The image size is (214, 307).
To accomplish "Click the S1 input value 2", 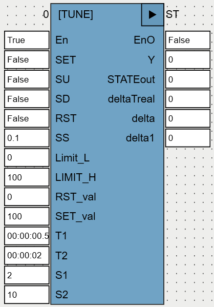I will (27, 275).
